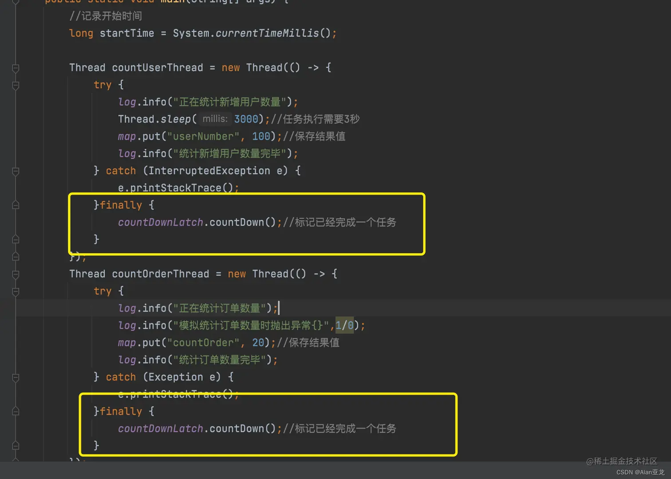The width and height of the screenshot is (671, 479).
Task: Click the "countOrder" map key string
Action: [203, 343]
